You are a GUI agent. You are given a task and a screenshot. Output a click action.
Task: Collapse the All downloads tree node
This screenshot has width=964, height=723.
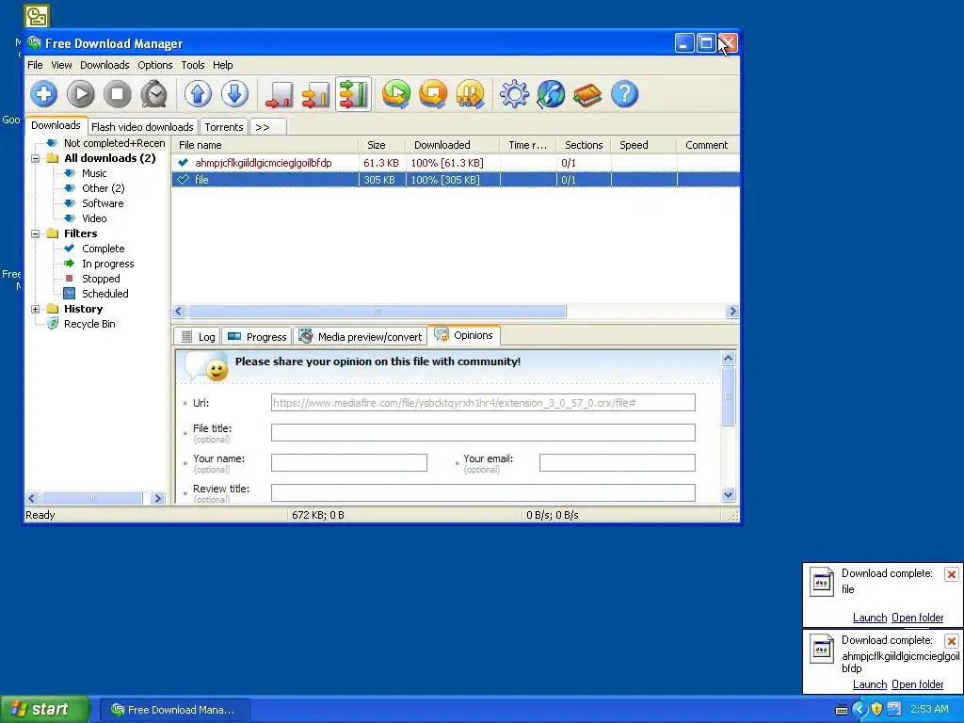(x=36, y=158)
